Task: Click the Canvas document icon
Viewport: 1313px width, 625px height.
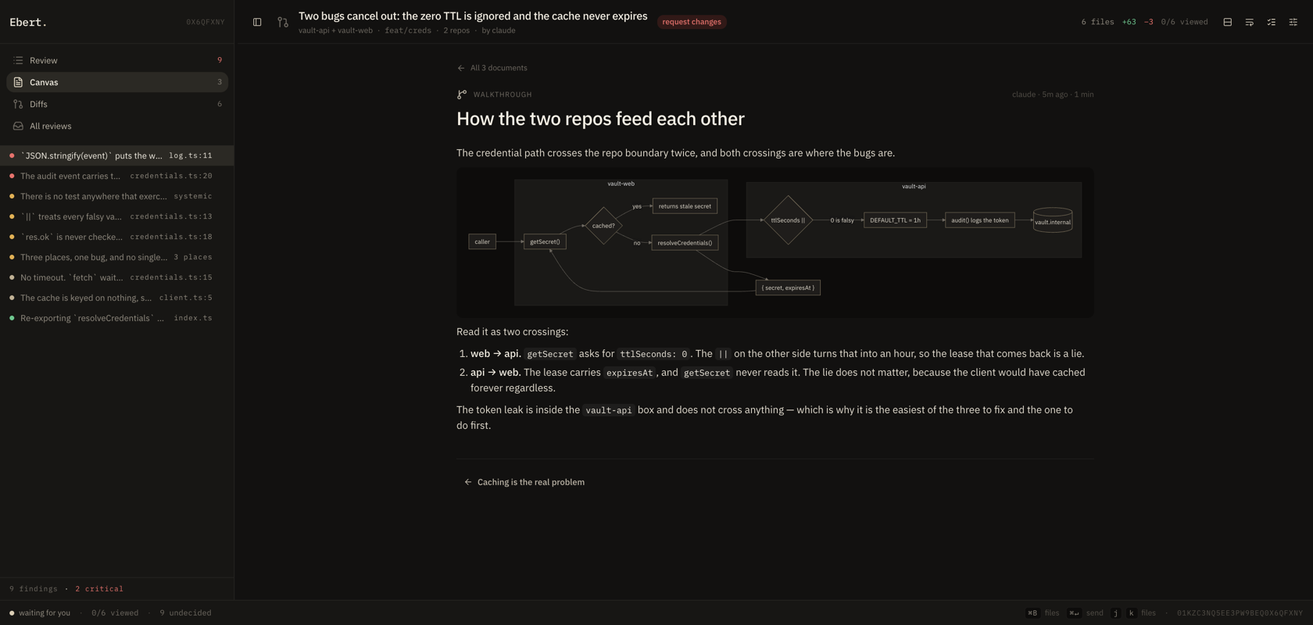Action: click(x=18, y=82)
